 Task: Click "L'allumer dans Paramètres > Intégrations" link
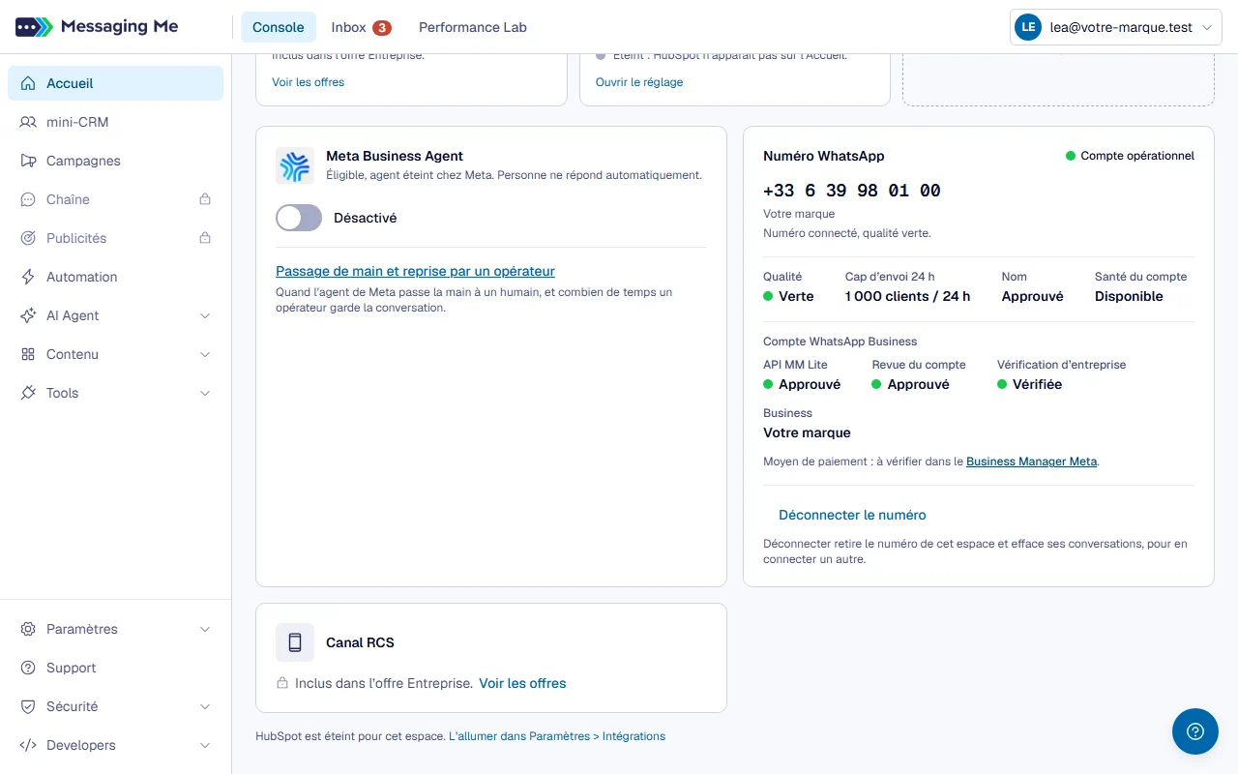pyautogui.click(x=557, y=736)
